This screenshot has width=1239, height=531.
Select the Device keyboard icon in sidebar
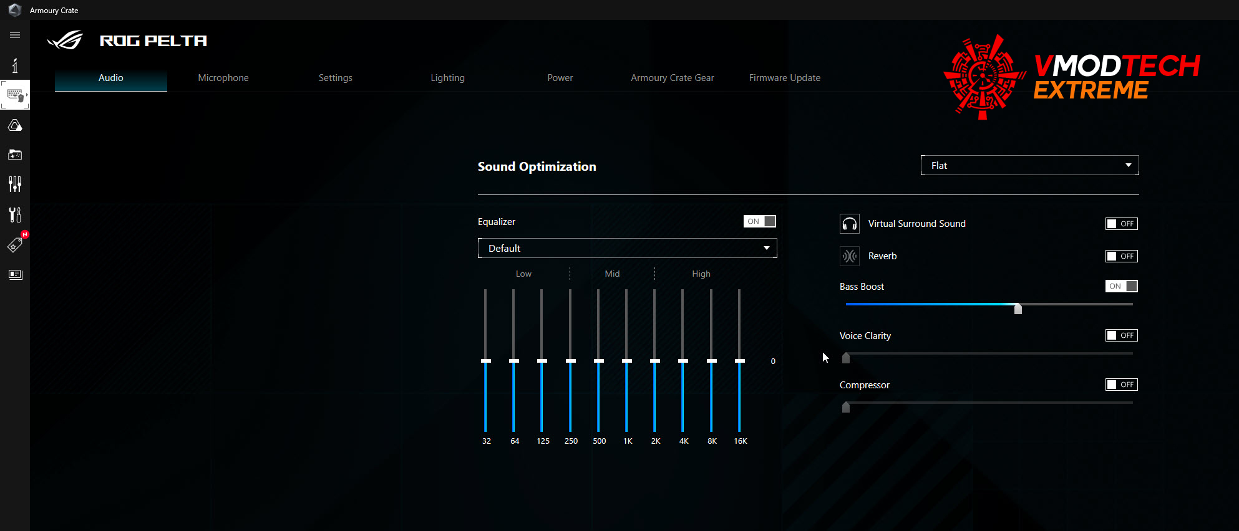coord(15,95)
